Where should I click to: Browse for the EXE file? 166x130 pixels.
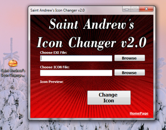coord(130,58)
